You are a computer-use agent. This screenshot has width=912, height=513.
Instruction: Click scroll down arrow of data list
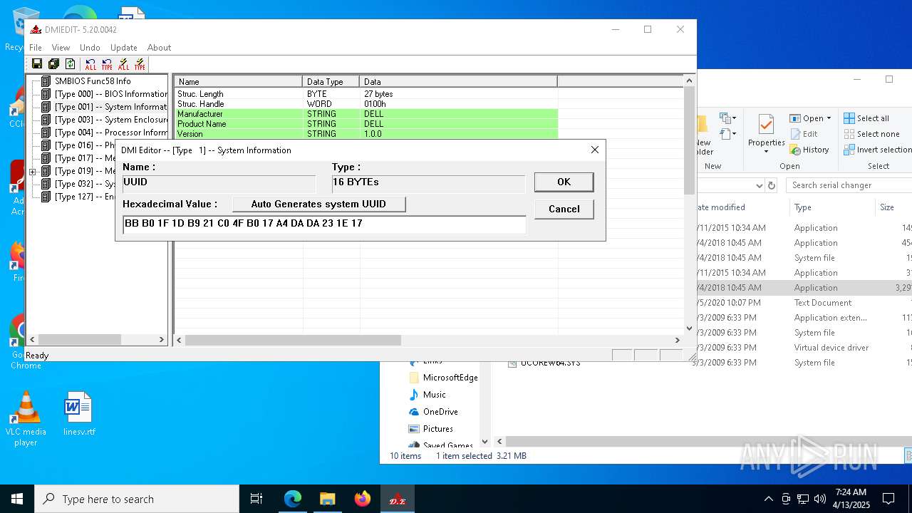(x=689, y=328)
